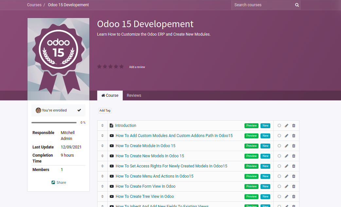Image resolution: width=341 pixels, height=207 pixels.
Task: Click trash icon for Tree View lesson
Action: tap(294, 197)
